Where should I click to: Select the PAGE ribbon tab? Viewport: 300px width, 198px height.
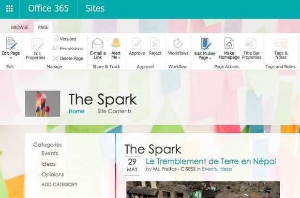(43, 28)
